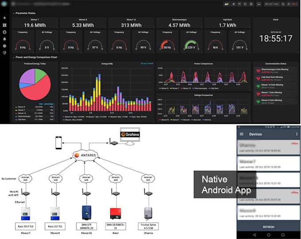This screenshot has height=239, width=301.
Task: Open the Dashboards grid icon in sidebar
Action: click(x=4, y=25)
